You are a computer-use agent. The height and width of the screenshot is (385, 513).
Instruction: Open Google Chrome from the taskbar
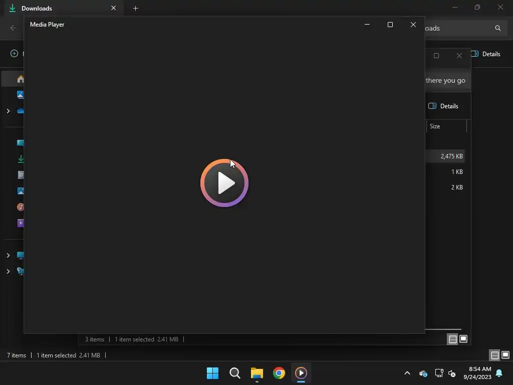coord(279,373)
